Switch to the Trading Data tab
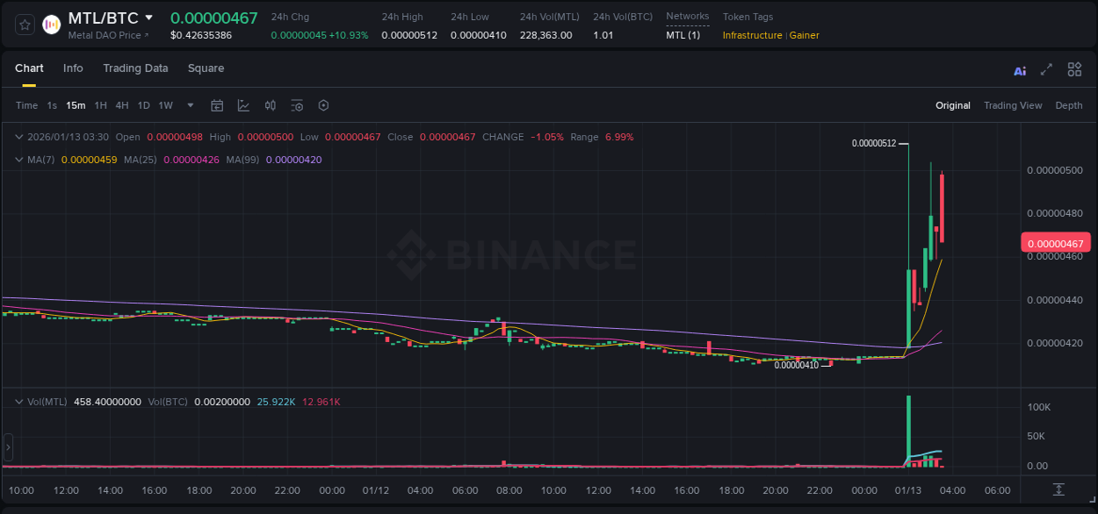This screenshot has height=514, width=1098. tap(135, 68)
